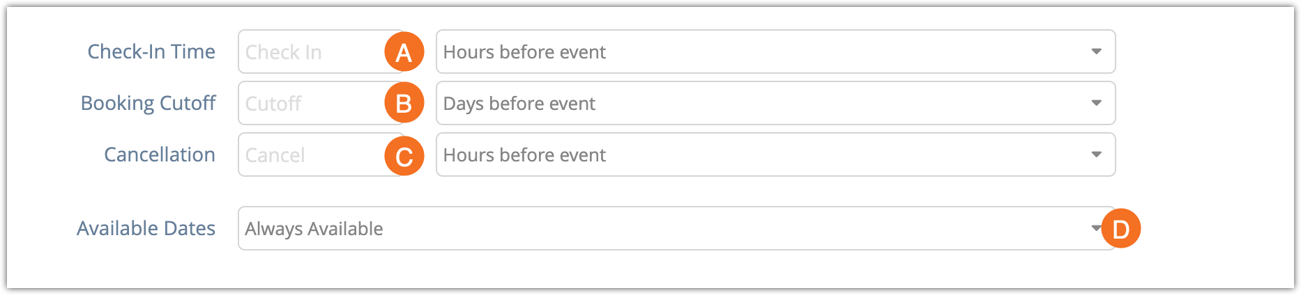Viewport: 1301px width, 295px height.
Task: Click the Check-In Time dropdown arrow icon
Action: pos(1097,52)
